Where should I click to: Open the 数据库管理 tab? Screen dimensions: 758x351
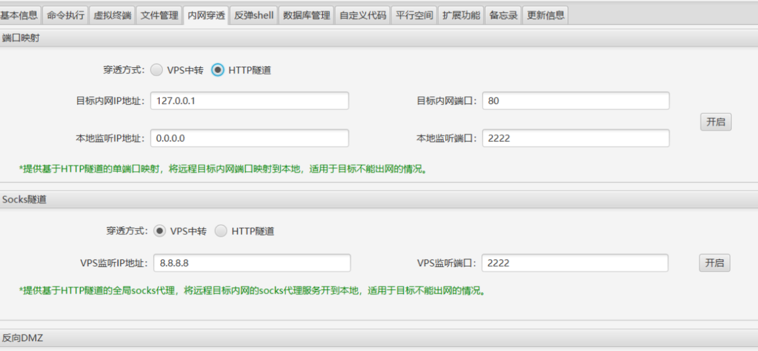(x=307, y=15)
